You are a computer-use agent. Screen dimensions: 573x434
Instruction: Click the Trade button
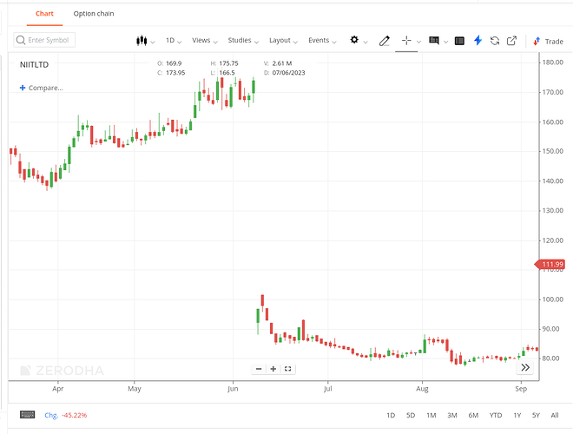(x=548, y=41)
